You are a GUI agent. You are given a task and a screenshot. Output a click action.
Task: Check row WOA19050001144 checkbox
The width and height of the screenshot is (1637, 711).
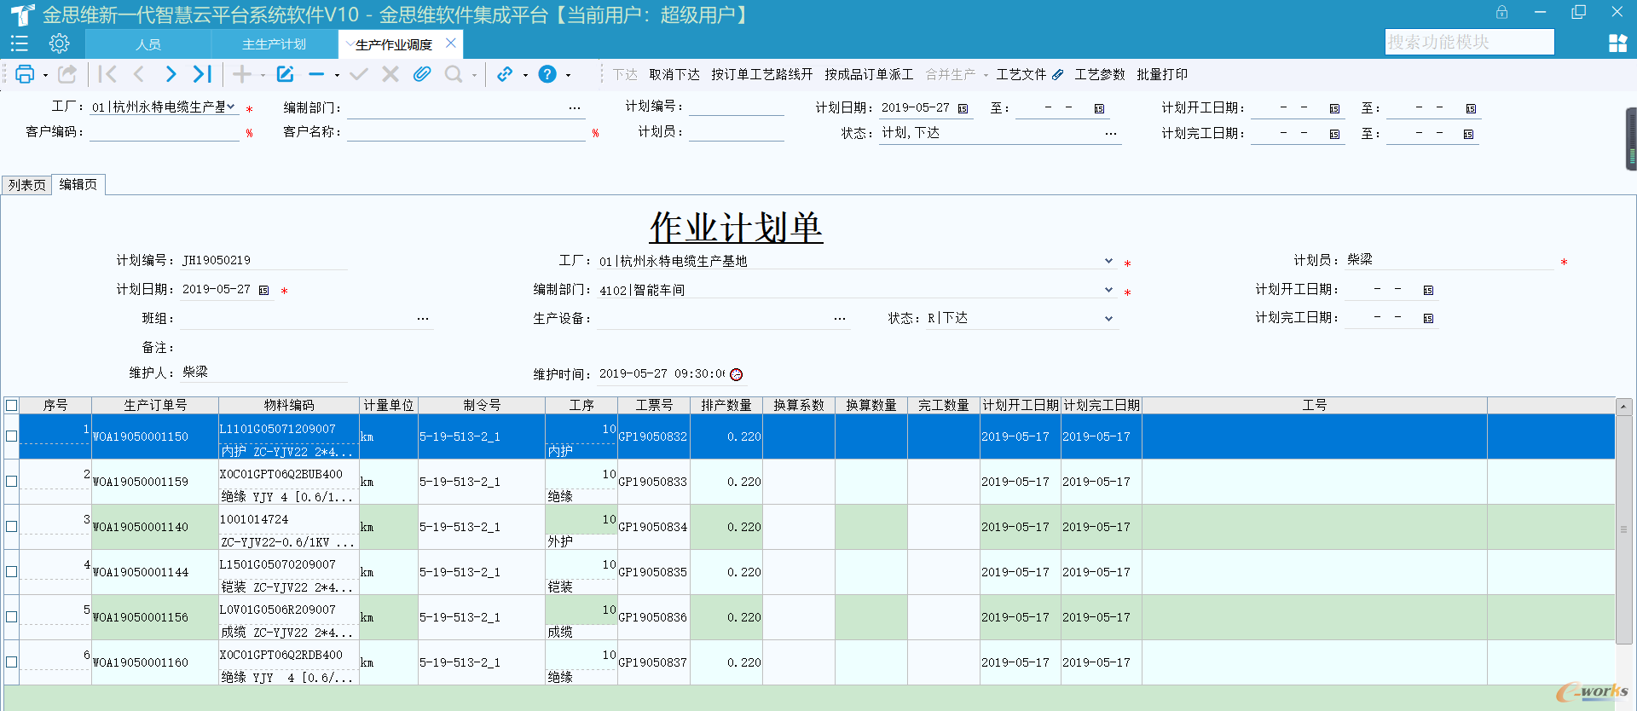point(12,572)
